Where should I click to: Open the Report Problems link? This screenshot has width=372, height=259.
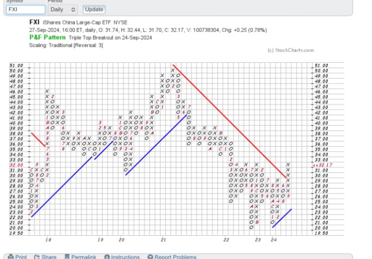click(x=175, y=257)
